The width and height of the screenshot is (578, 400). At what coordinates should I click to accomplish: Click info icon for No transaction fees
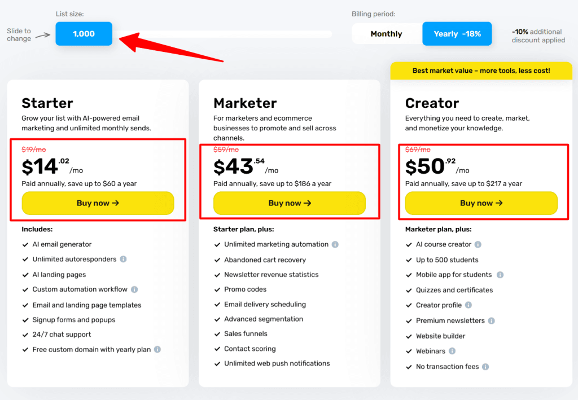click(x=486, y=366)
